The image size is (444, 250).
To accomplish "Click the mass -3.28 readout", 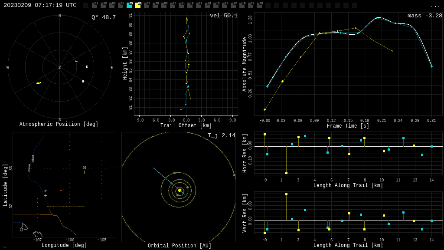I will pyautogui.click(x=424, y=16).
